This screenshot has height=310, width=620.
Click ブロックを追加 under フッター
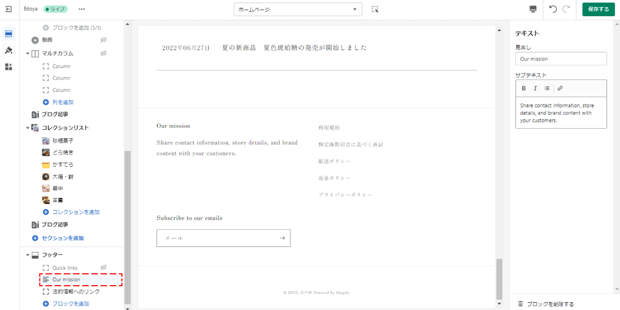pos(70,304)
